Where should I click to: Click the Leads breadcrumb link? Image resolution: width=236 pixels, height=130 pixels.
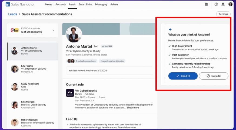(x=13, y=14)
